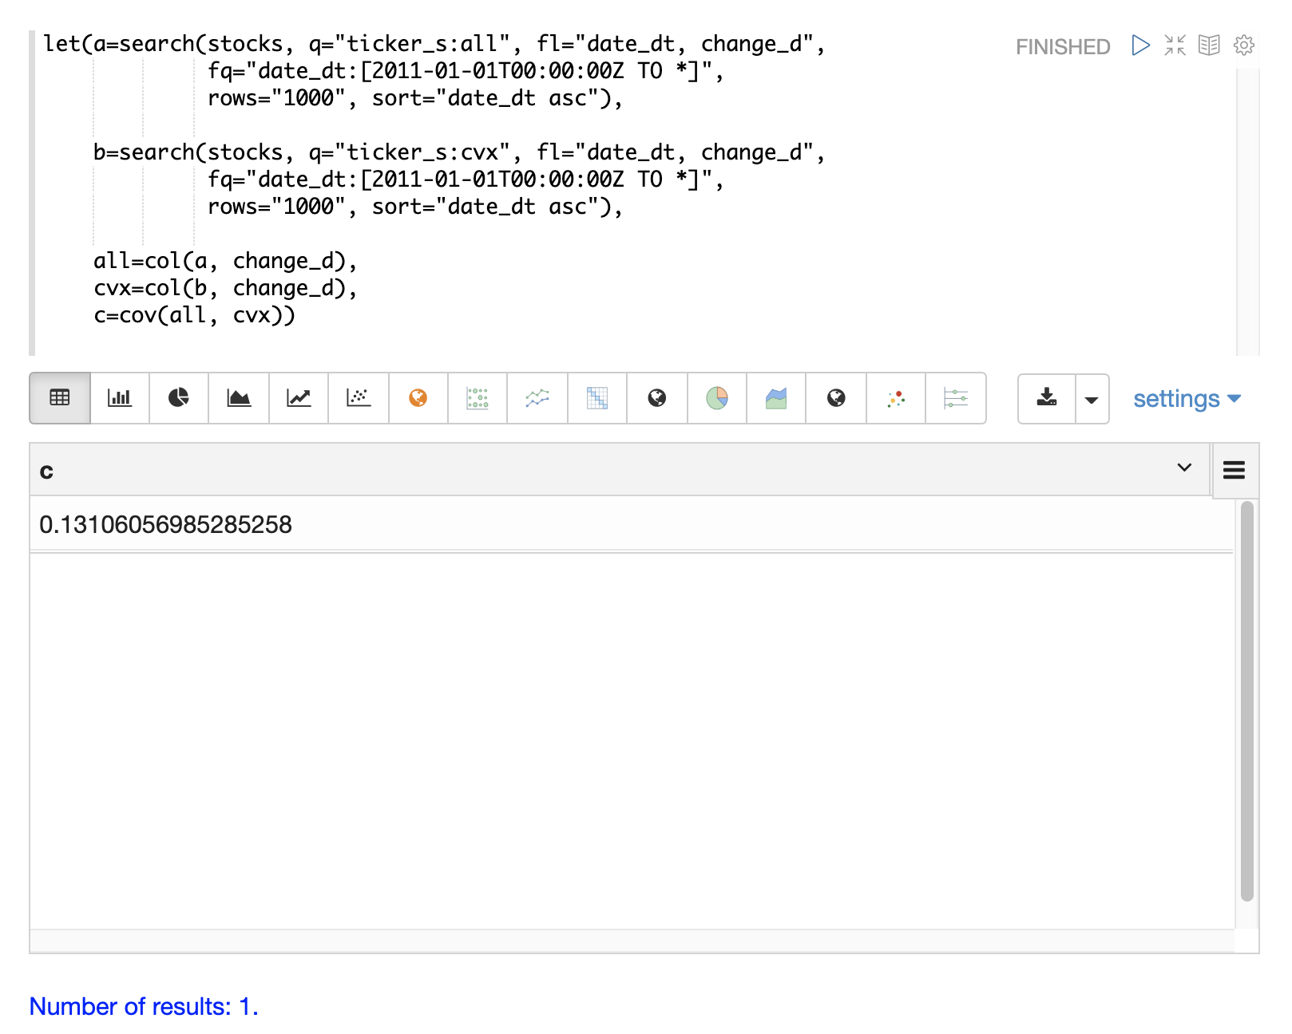Run the paragraph with the play icon

point(1140,45)
